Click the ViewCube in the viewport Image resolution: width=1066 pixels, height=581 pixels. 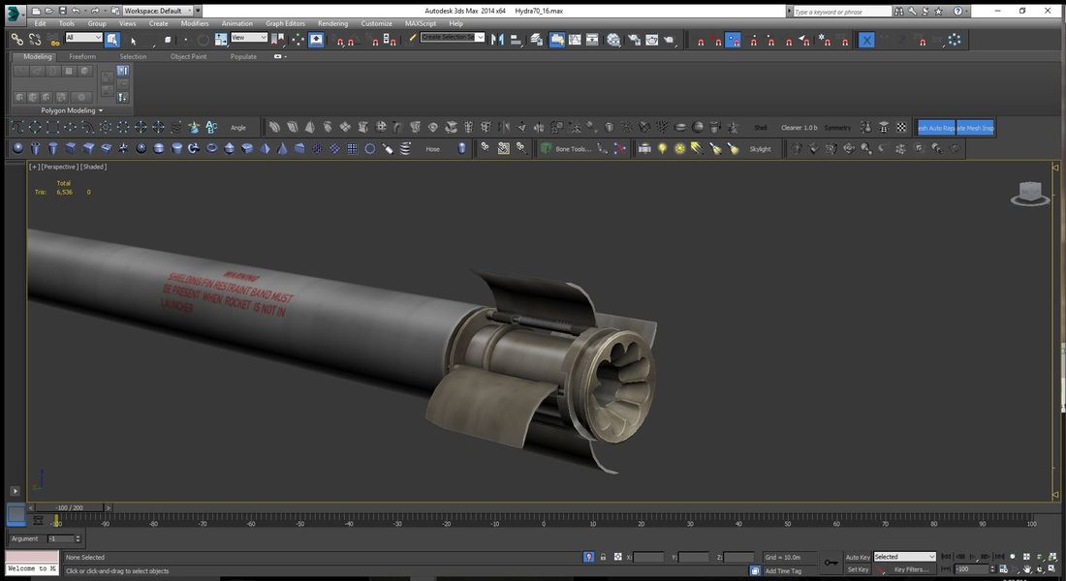tap(1030, 194)
